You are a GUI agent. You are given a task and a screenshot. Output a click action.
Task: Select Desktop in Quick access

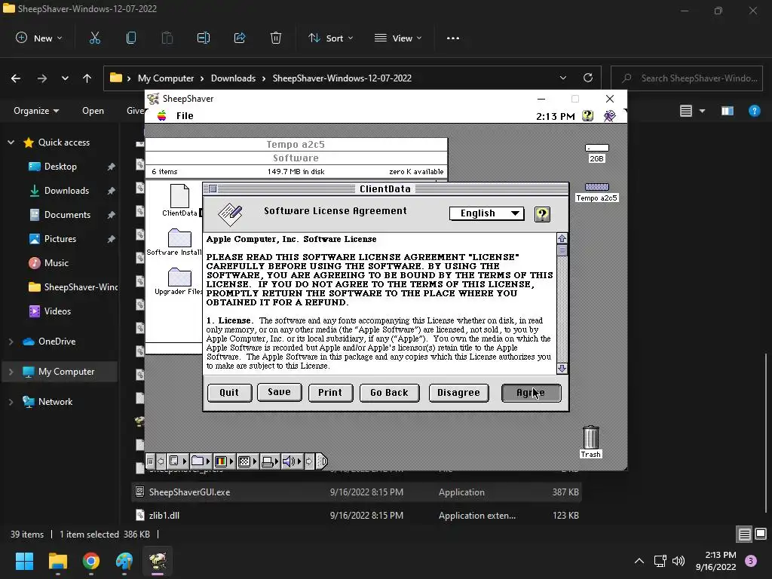coord(60,167)
